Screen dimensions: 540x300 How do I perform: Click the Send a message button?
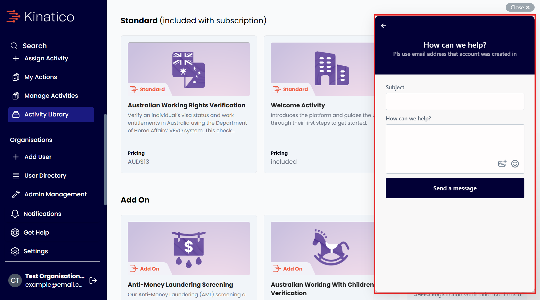455,188
